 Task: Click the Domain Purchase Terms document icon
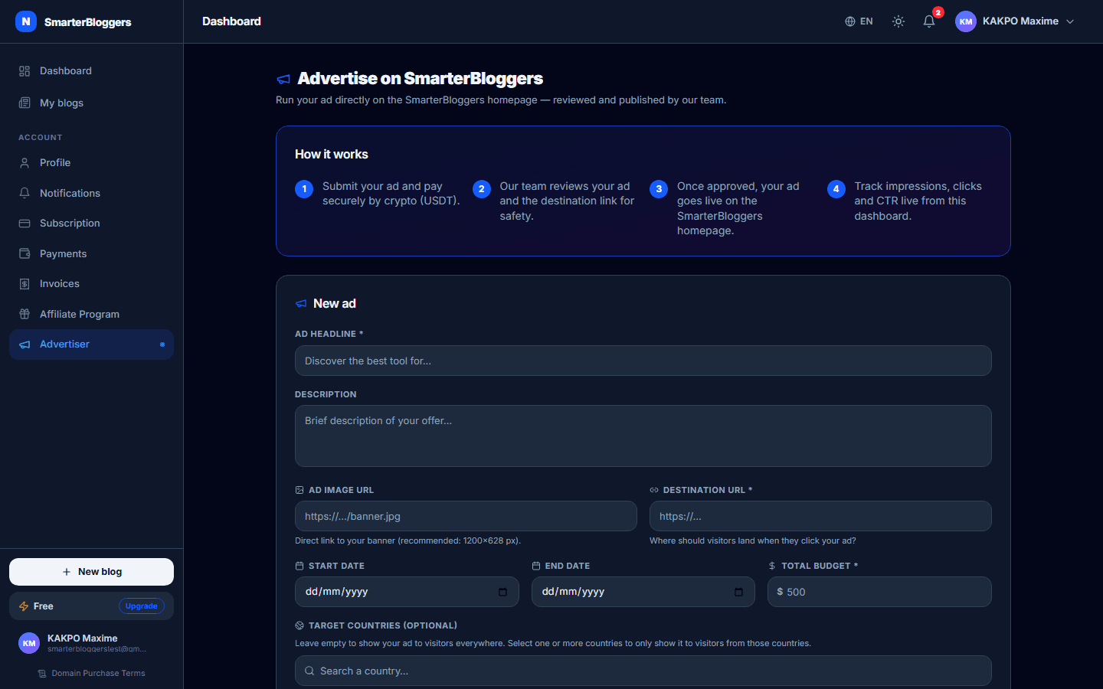coord(42,674)
